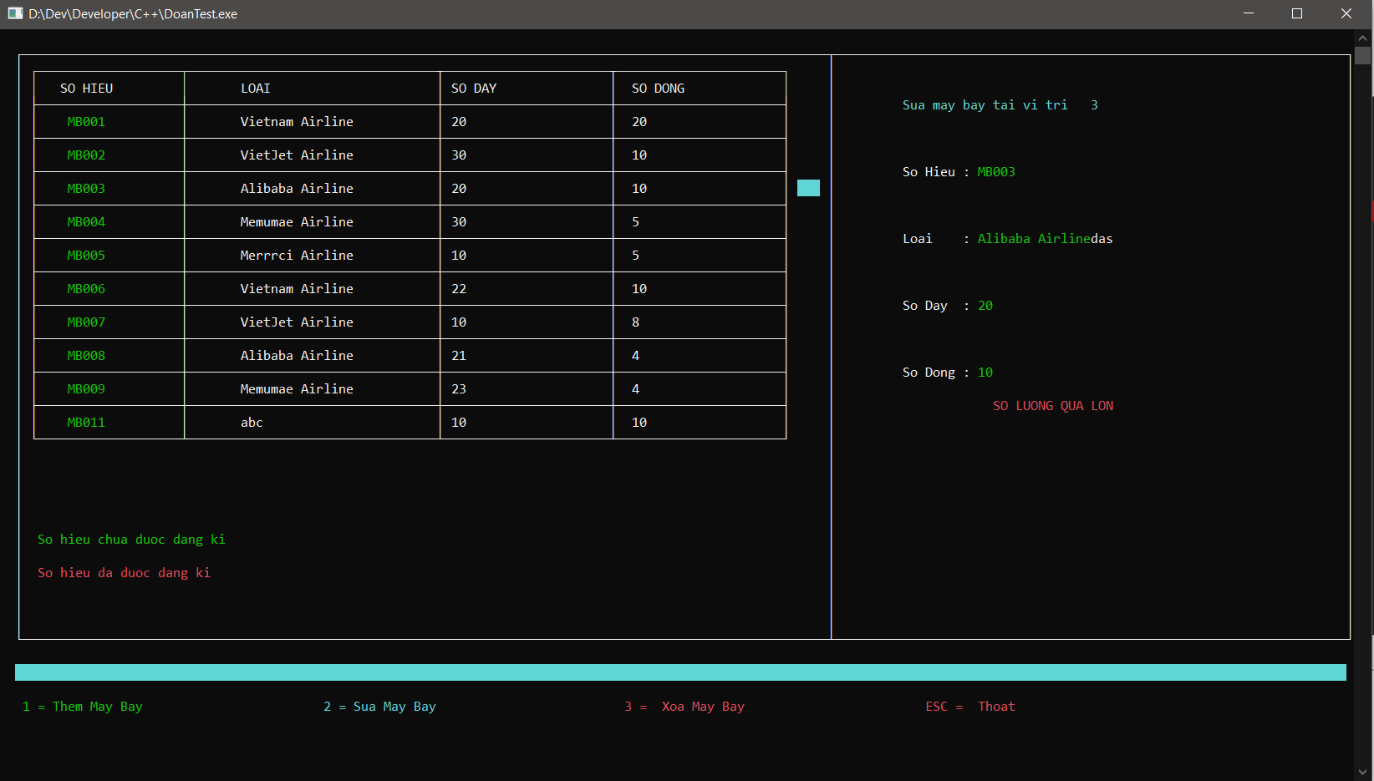Click the cyan progress bar near the bottom
This screenshot has width=1374, height=781.
(x=679, y=672)
